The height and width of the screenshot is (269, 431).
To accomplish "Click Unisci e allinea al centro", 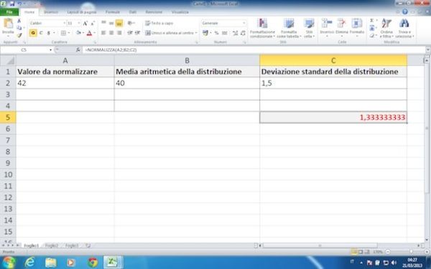I will click(171, 33).
